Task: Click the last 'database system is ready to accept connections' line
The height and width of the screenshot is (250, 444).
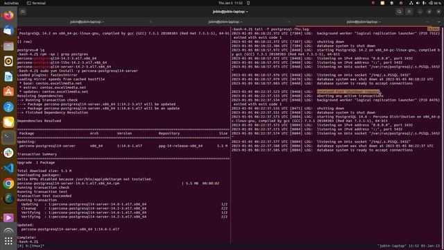Action: point(365,150)
